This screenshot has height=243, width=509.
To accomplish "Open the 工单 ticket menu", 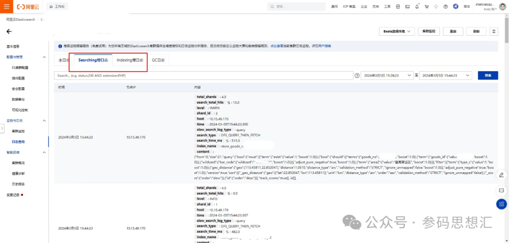I will pos(387,7).
